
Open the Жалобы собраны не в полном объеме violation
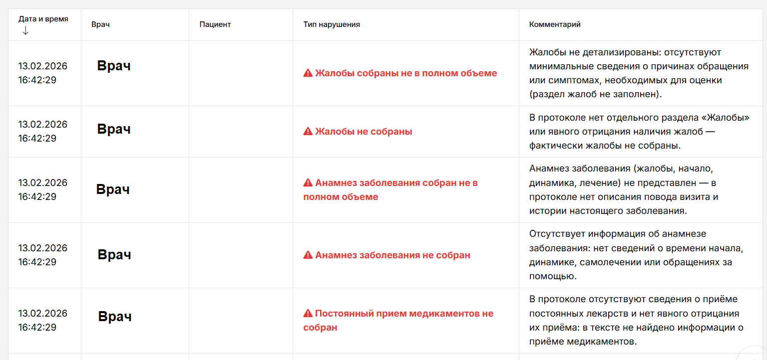(406, 73)
